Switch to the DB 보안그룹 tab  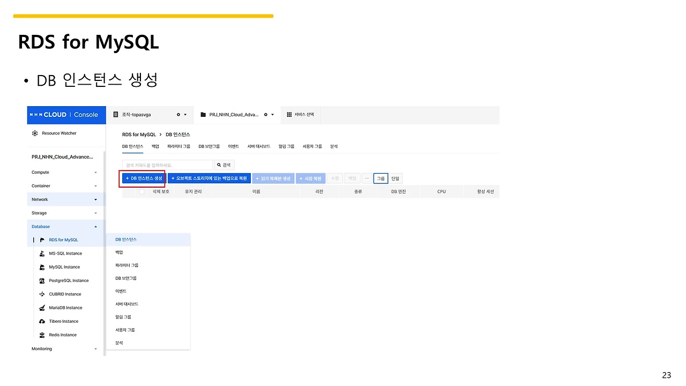209,146
